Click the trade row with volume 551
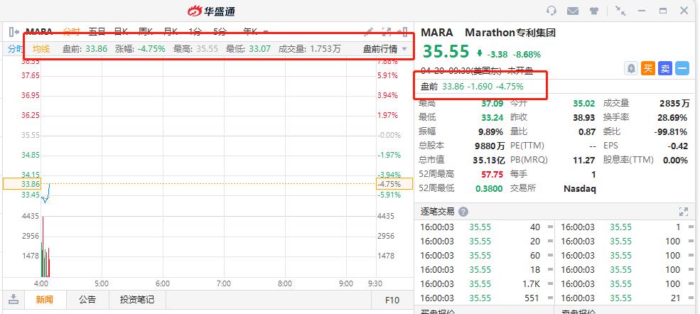Image resolution: width=700 pixels, height=314 pixels. pyautogui.click(x=485, y=298)
